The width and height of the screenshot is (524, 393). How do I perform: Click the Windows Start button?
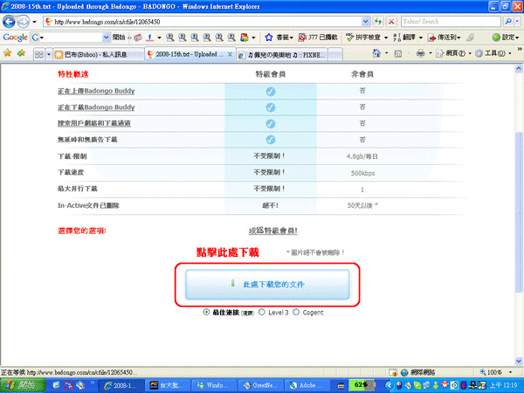(x=23, y=385)
